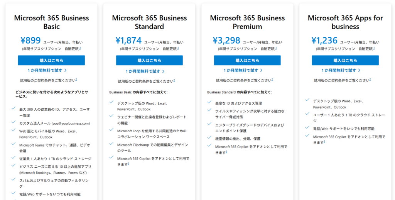The image size is (395, 200).
Task: Click checkmark icon beside 高度な ID およびアクセス管理
Action: coord(209,102)
